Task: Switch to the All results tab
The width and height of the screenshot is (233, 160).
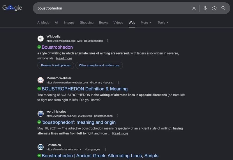Action: 57,23
